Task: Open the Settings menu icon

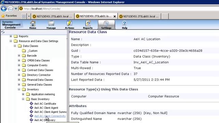Action: tap(106, 25)
